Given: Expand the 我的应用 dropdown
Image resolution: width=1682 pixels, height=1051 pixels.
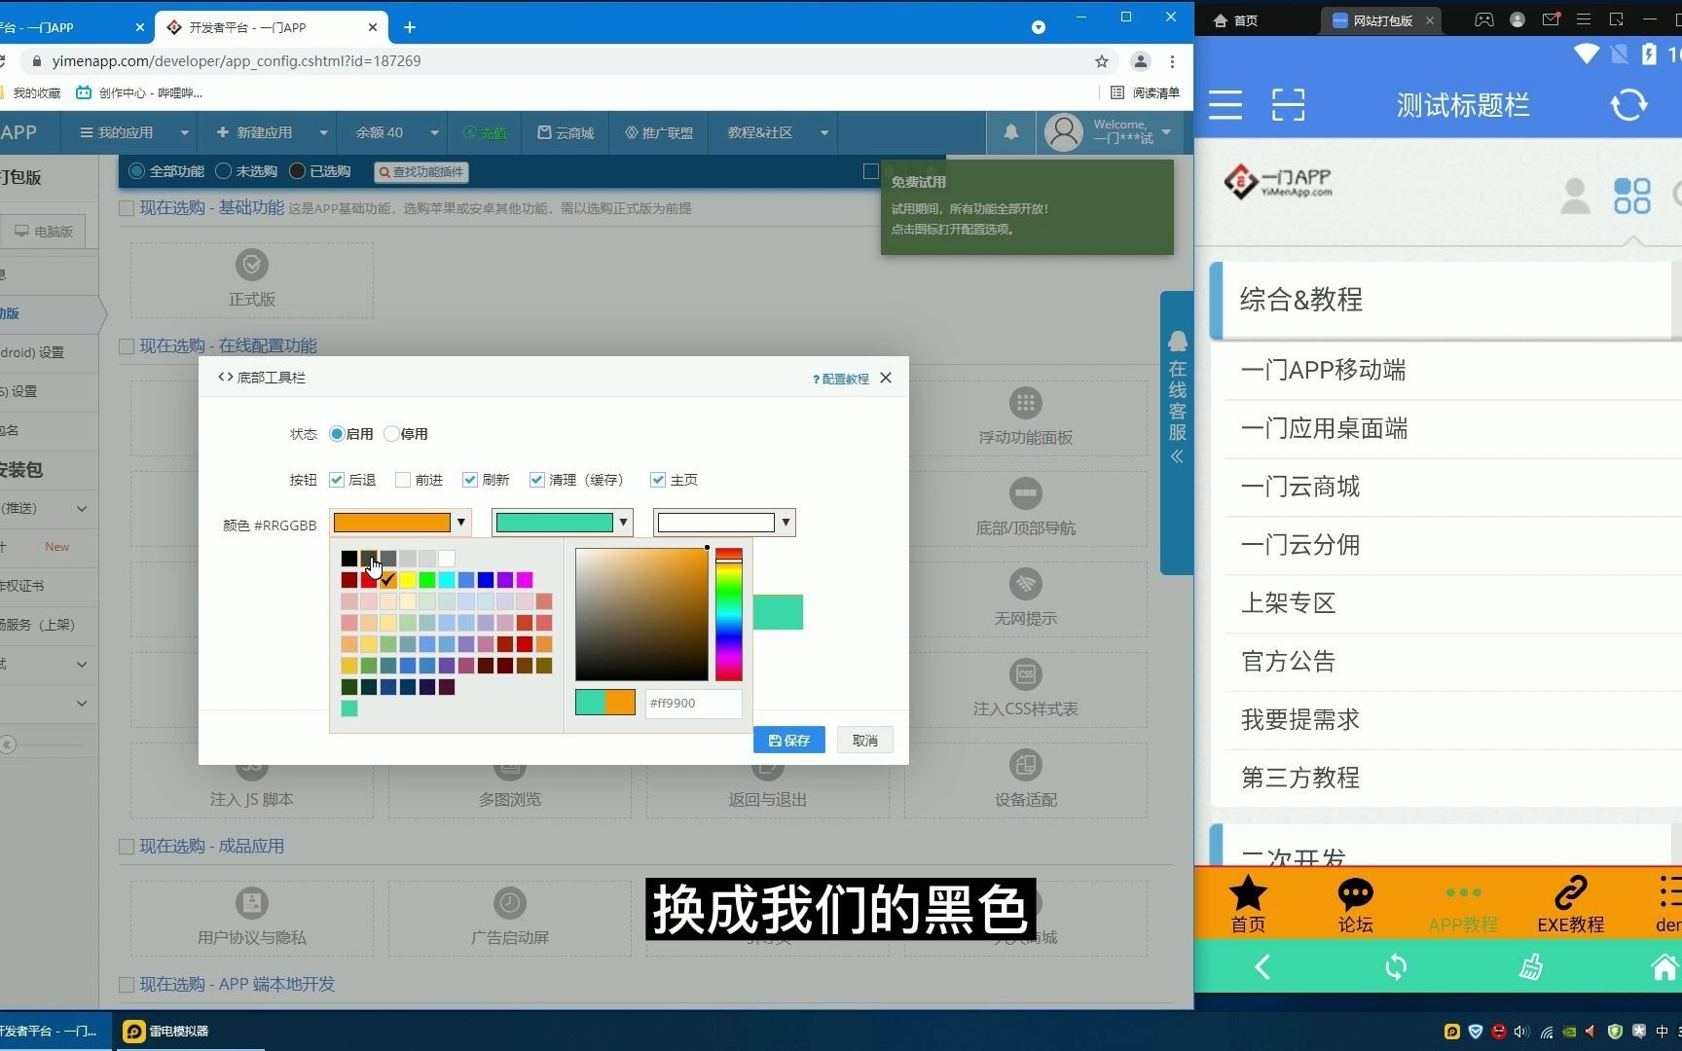Looking at the screenshot, I should coord(184,132).
